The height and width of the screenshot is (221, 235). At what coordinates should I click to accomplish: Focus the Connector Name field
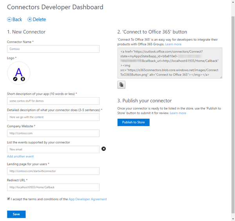53,49
